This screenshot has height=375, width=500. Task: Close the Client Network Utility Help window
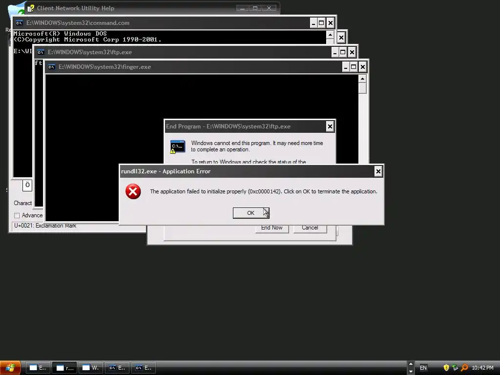pos(269,8)
